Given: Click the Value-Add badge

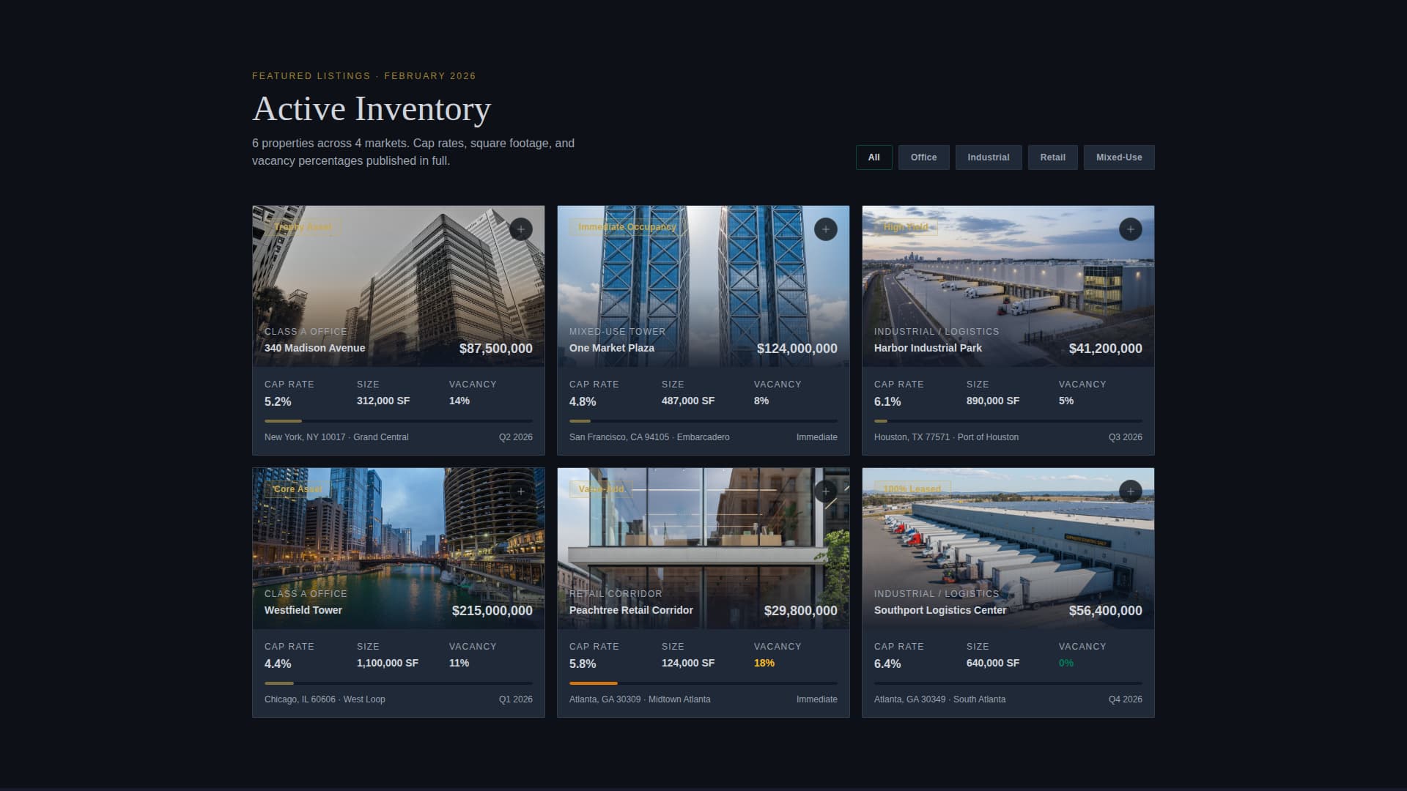Looking at the screenshot, I should point(601,488).
